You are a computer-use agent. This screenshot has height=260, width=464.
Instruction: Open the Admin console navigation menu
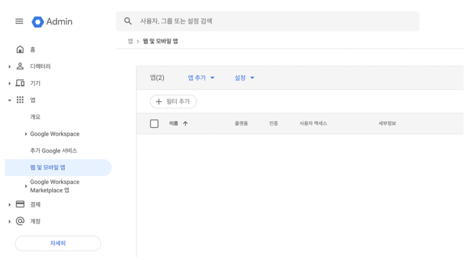[19, 21]
